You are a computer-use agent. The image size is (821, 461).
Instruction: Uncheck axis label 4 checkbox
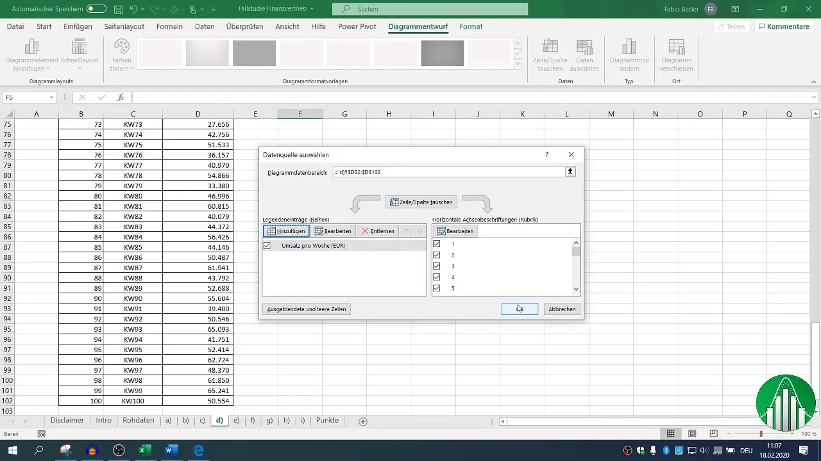(x=437, y=277)
